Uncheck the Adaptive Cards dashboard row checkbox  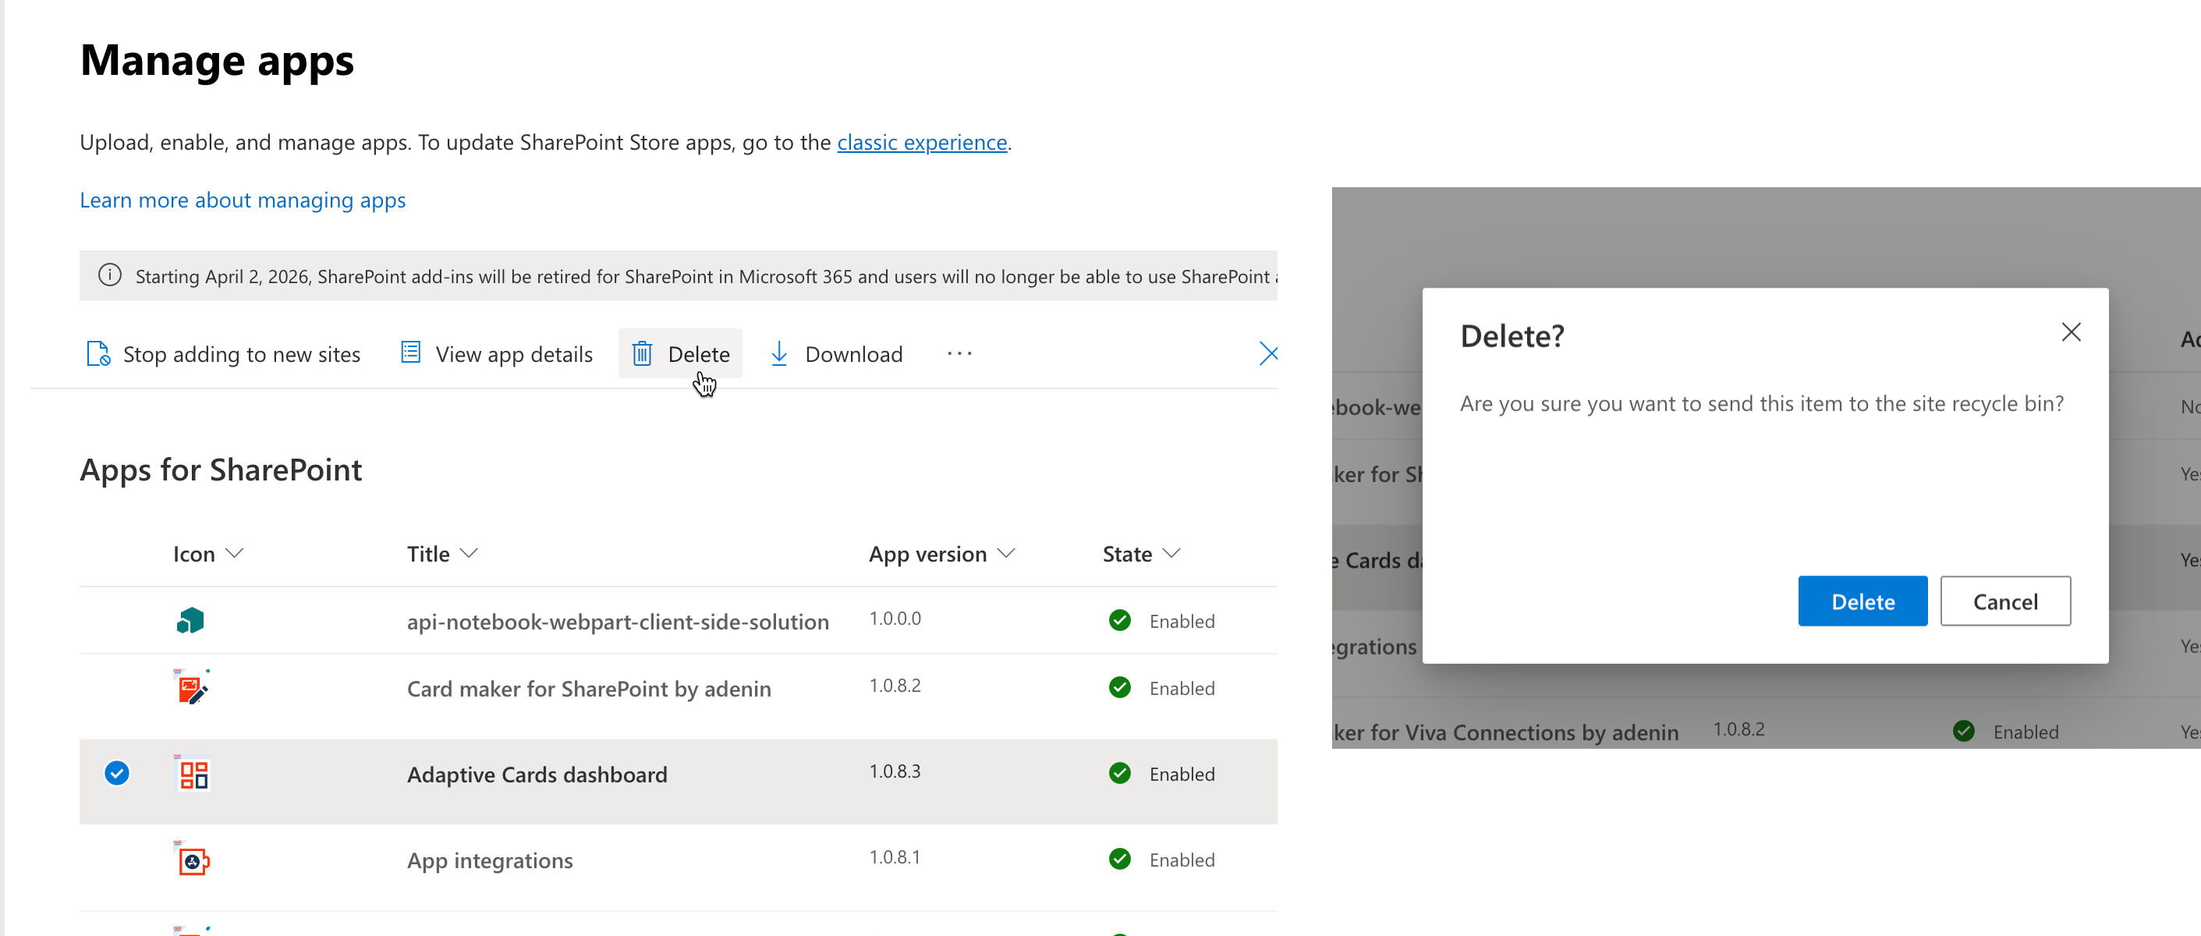tap(117, 774)
